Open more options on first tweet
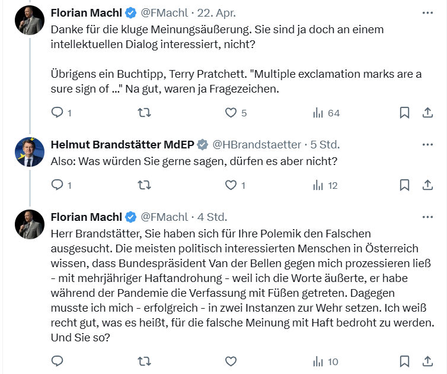The image size is (447, 374). [x=427, y=12]
